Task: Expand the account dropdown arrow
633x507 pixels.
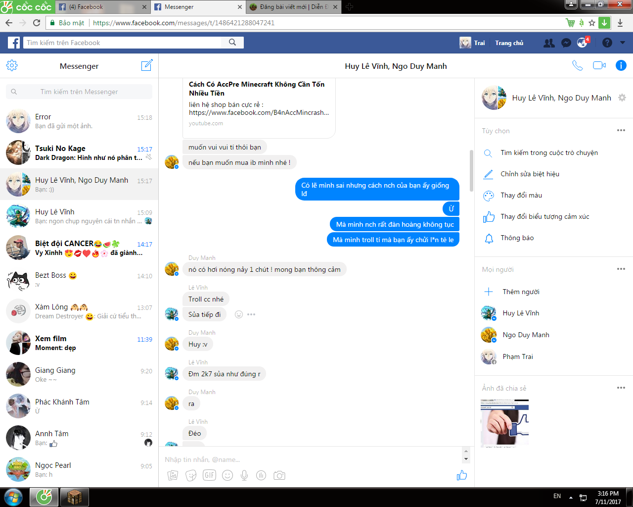Action: [623, 43]
